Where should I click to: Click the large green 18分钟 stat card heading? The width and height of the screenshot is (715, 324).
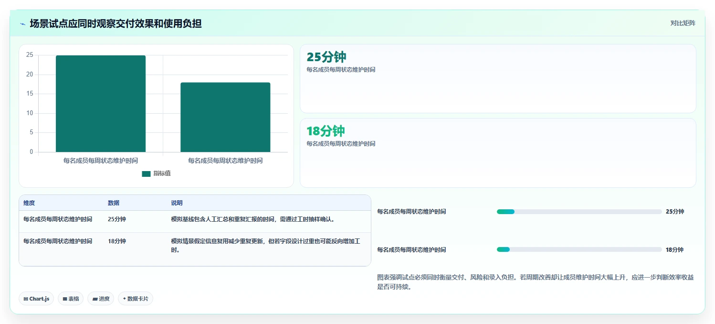326,131
